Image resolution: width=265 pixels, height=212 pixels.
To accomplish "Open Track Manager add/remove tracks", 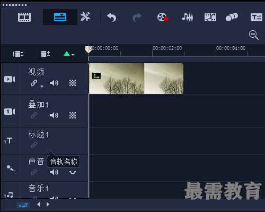I will click(46, 54).
